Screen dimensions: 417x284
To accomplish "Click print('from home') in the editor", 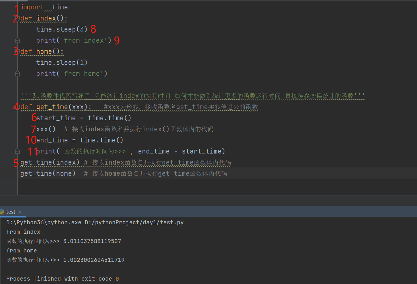I will 72,74.
